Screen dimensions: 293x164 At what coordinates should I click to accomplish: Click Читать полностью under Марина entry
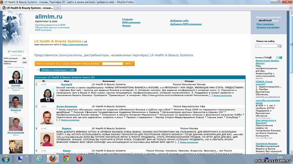(189, 142)
